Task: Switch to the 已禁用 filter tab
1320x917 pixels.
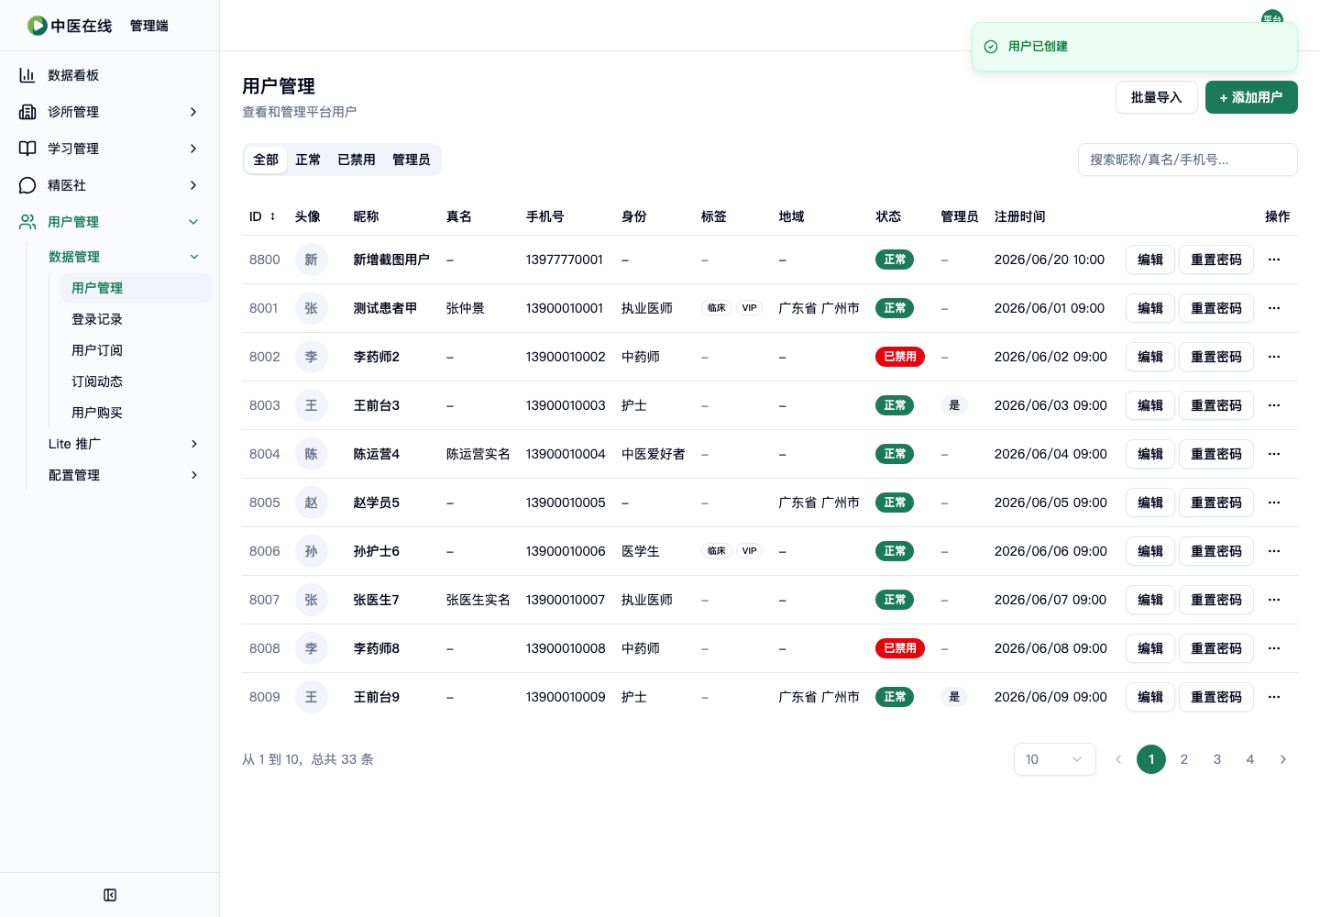Action: point(357,160)
